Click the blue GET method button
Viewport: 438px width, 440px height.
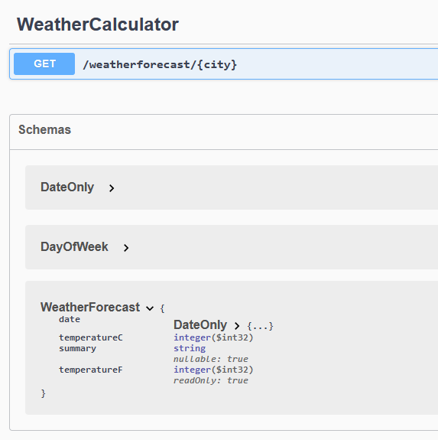44,64
